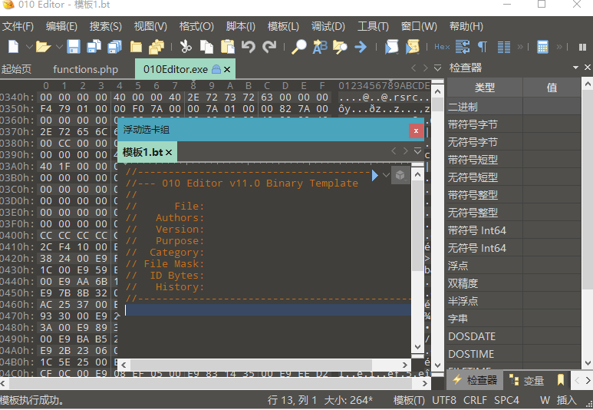Select the 带符号 Int64 inspector row
This screenshot has height=410, width=593.
pos(513,230)
